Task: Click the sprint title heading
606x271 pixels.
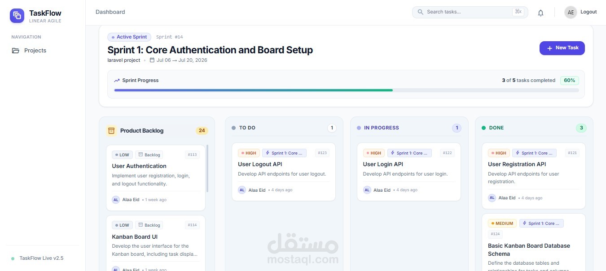Action: (x=210, y=50)
